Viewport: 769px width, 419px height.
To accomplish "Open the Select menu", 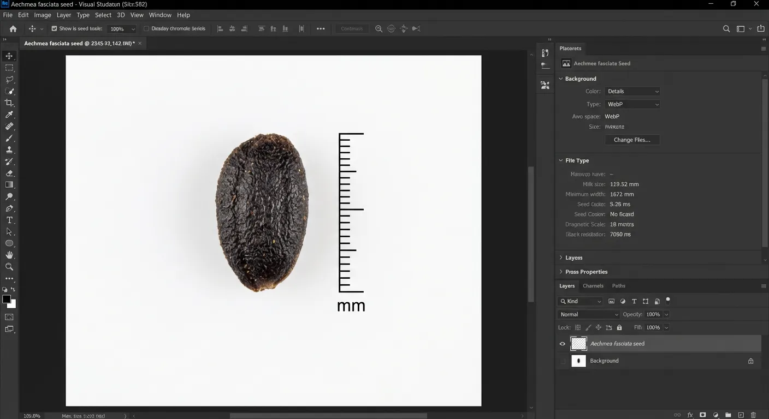I will pos(103,15).
